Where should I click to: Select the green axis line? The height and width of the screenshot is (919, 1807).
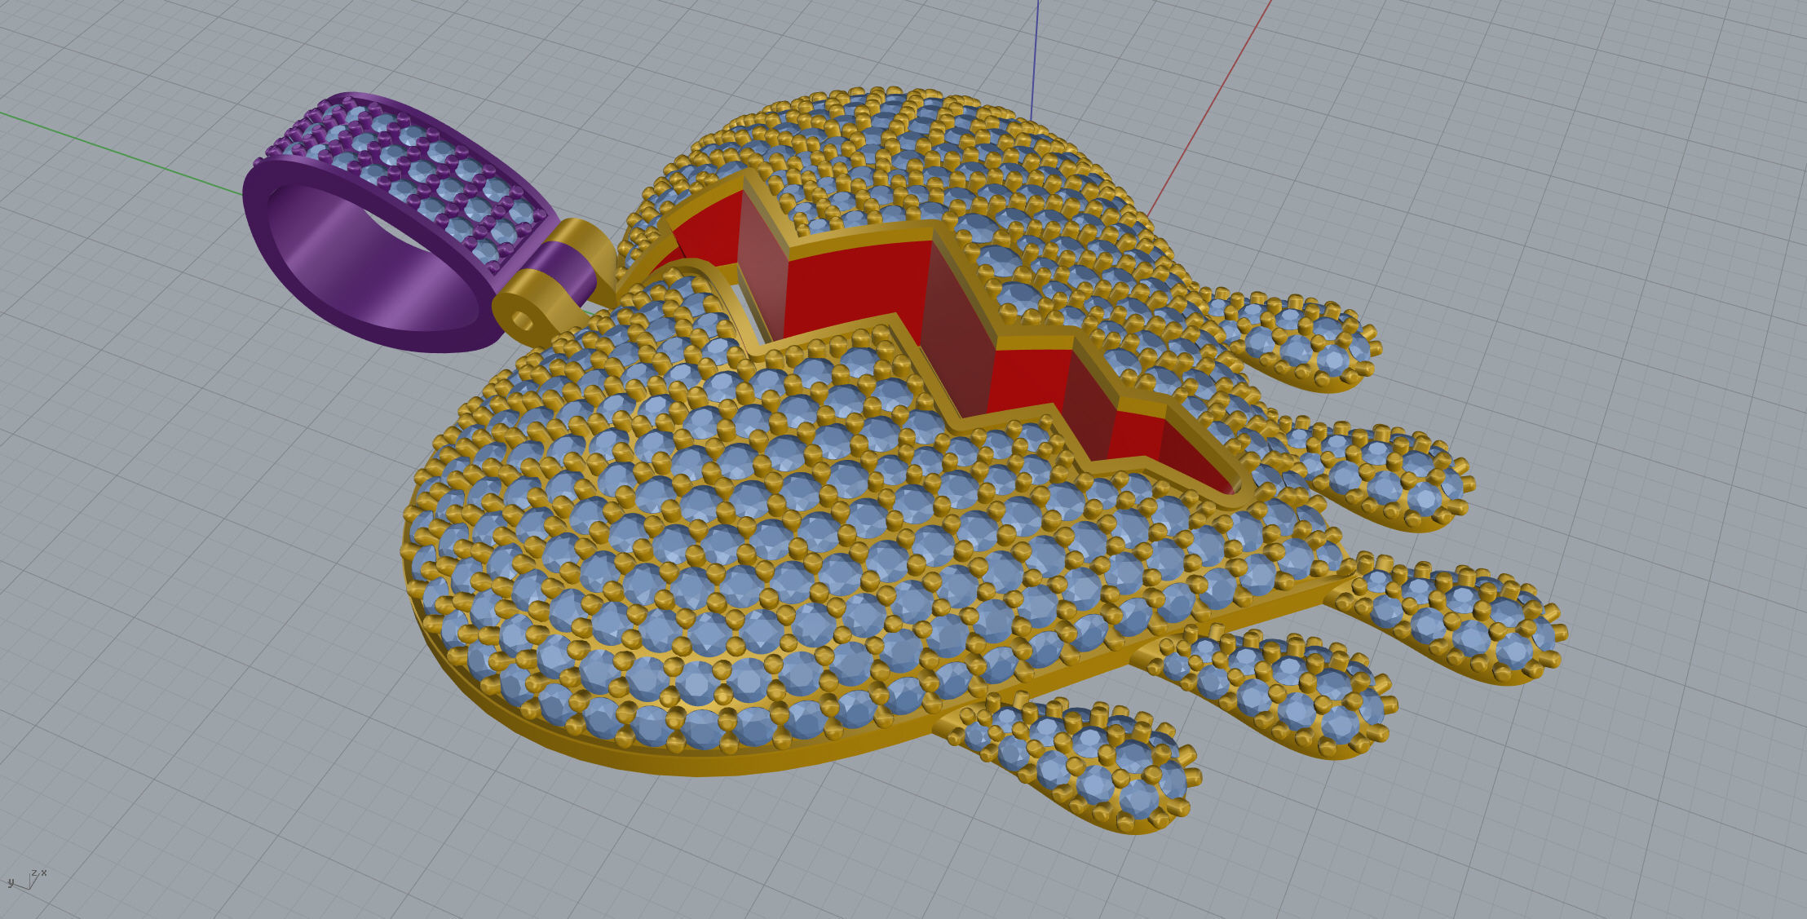pyautogui.click(x=122, y=153)
